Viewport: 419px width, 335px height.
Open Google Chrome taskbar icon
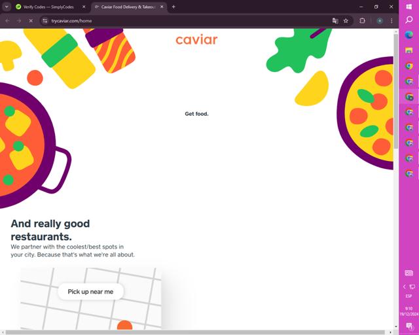click(409, 65)
